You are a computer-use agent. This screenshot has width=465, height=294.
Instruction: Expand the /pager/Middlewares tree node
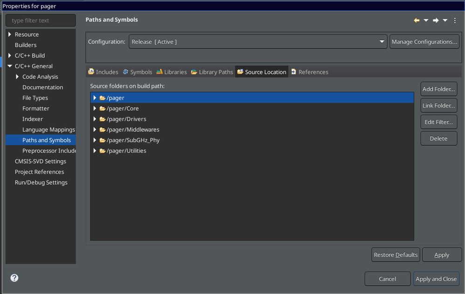click(95, 129)
